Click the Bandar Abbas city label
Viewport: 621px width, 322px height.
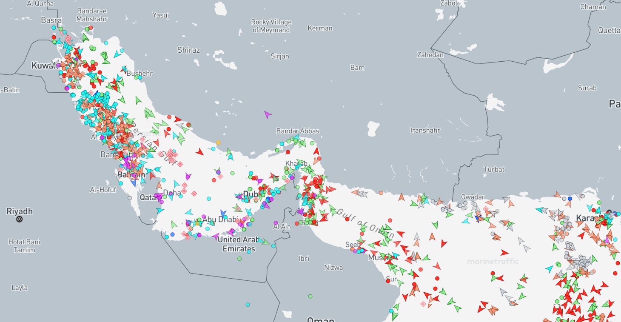point(297,131)
